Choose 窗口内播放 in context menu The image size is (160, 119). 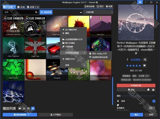click(73, 43)
